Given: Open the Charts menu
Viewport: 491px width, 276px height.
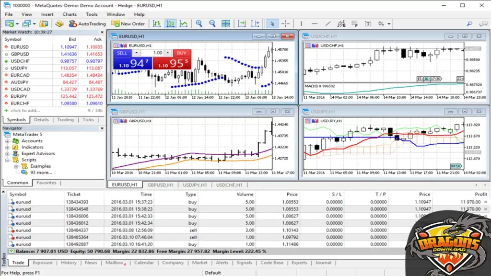Looking at the screenshot, I should [70, 14].
